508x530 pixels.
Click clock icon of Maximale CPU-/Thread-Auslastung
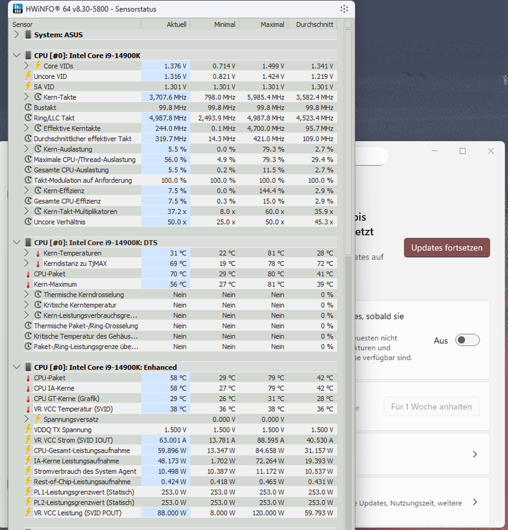(29, 159)
